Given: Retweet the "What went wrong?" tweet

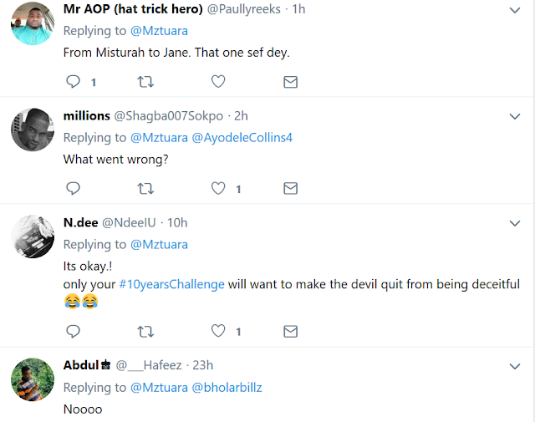Looking at the screenshot, I should click(x=145, y=189).
